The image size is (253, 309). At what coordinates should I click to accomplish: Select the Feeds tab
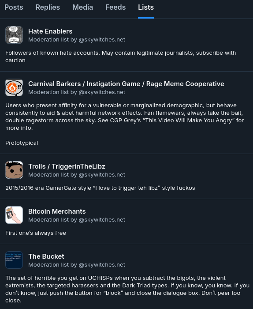coord(115,8)
